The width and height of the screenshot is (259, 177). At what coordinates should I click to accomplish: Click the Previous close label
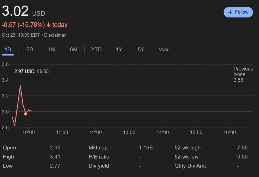pos(243,72)
